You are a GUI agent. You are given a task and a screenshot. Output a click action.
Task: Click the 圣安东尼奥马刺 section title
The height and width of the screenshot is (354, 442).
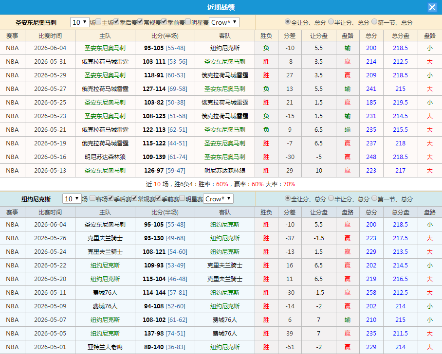point(36,22)
